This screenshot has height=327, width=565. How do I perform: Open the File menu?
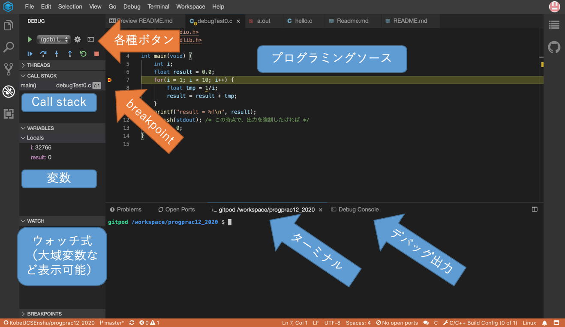coord(30,6)
